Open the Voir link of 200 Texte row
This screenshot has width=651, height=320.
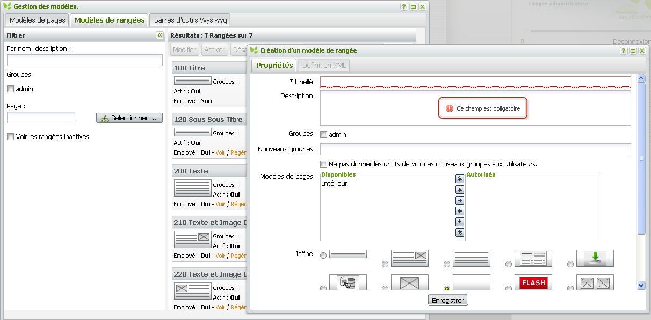pyautogui.click(x=220, y=204)
